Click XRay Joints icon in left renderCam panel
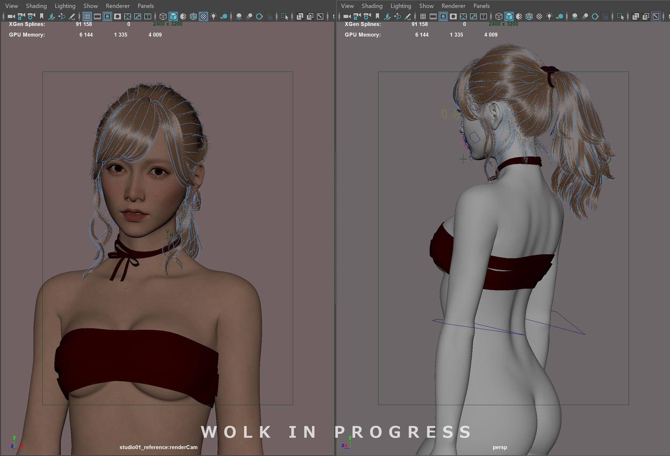670x456 pixels. (320, 16)
